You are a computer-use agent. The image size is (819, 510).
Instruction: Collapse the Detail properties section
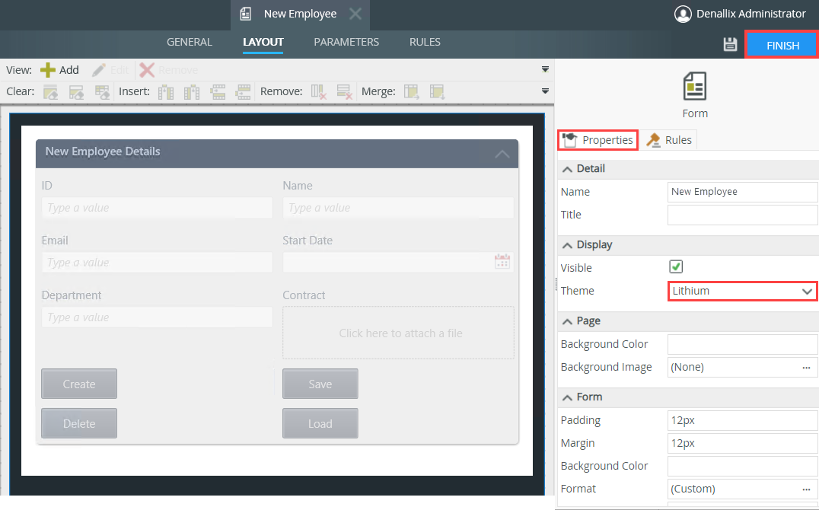coord(568,168)
